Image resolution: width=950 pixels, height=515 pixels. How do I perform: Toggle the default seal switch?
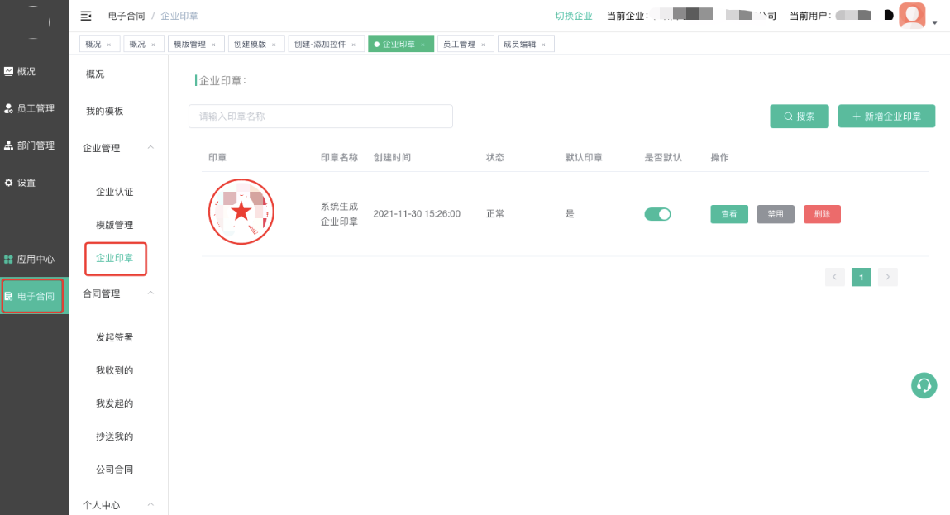pos(657,214)
